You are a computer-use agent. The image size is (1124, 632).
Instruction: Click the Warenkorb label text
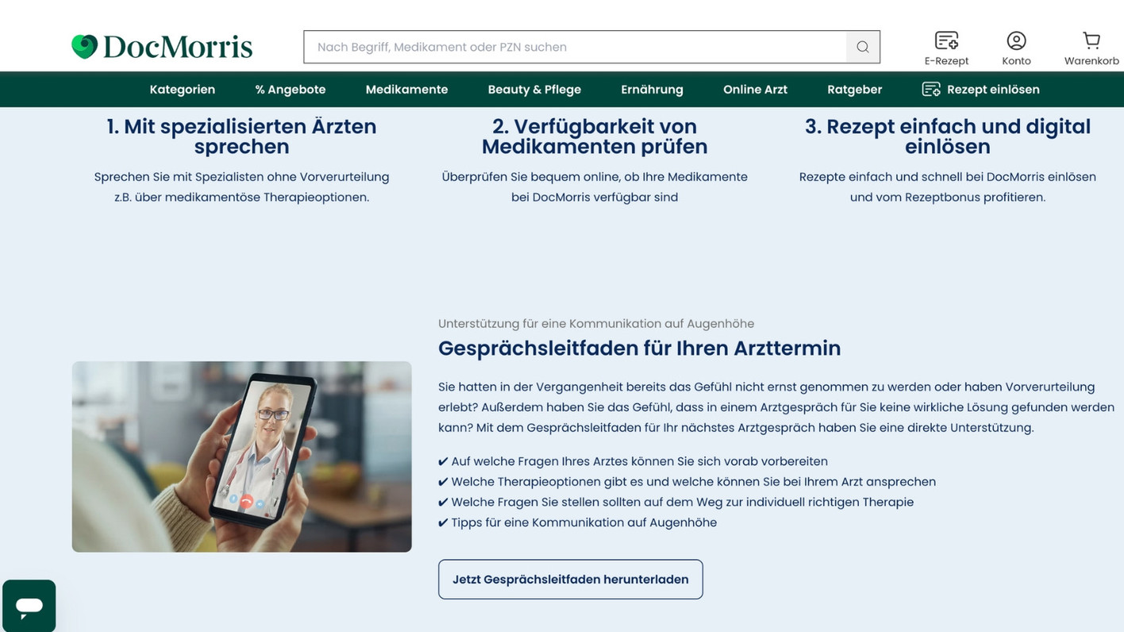(x=1091, y=60)
